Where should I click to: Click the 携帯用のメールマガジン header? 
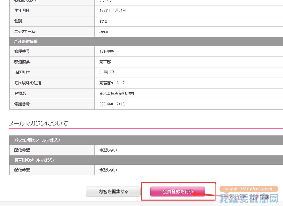click(146, 160)
